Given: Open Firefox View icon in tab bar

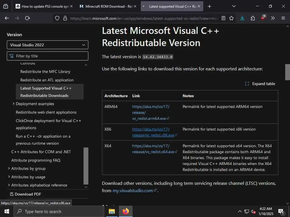Looking at the screenshot, I should tap(6, 6).
